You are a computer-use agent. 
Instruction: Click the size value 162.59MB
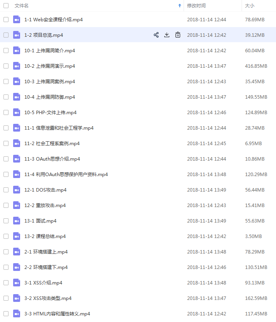256,298
